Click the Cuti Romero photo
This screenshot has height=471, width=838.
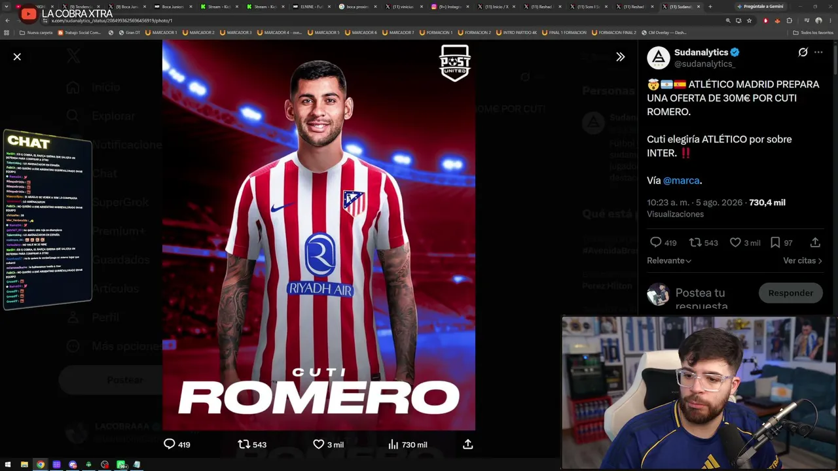pyautogui.click(x=319, y=235)
